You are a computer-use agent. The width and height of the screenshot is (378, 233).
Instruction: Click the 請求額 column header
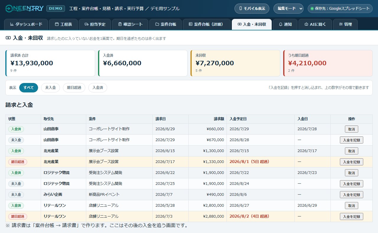pyautogui.click(x=208, y=119)
